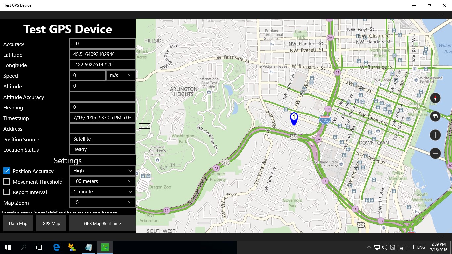Screen dimensions: 452x254
Task: Click the ENG language indicator in the tray
Action: coord(421,247)
